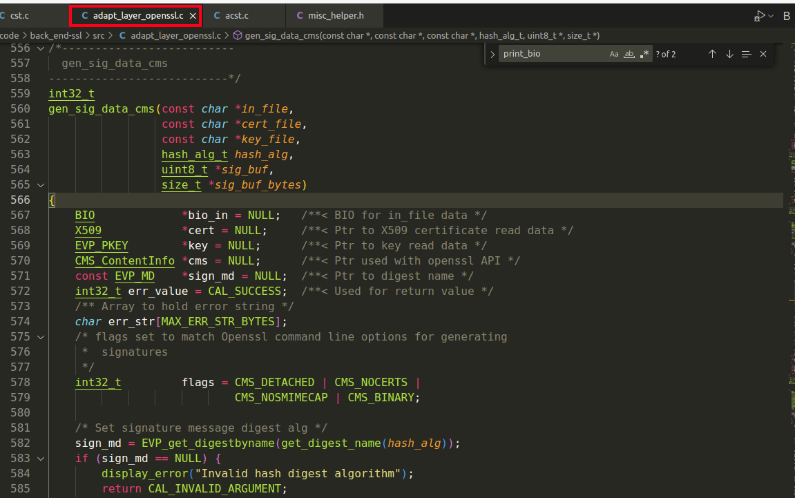This screenshot has width=795, height=498.
Task: Enable Use Regular Expression in find
Action: (644, 54)
